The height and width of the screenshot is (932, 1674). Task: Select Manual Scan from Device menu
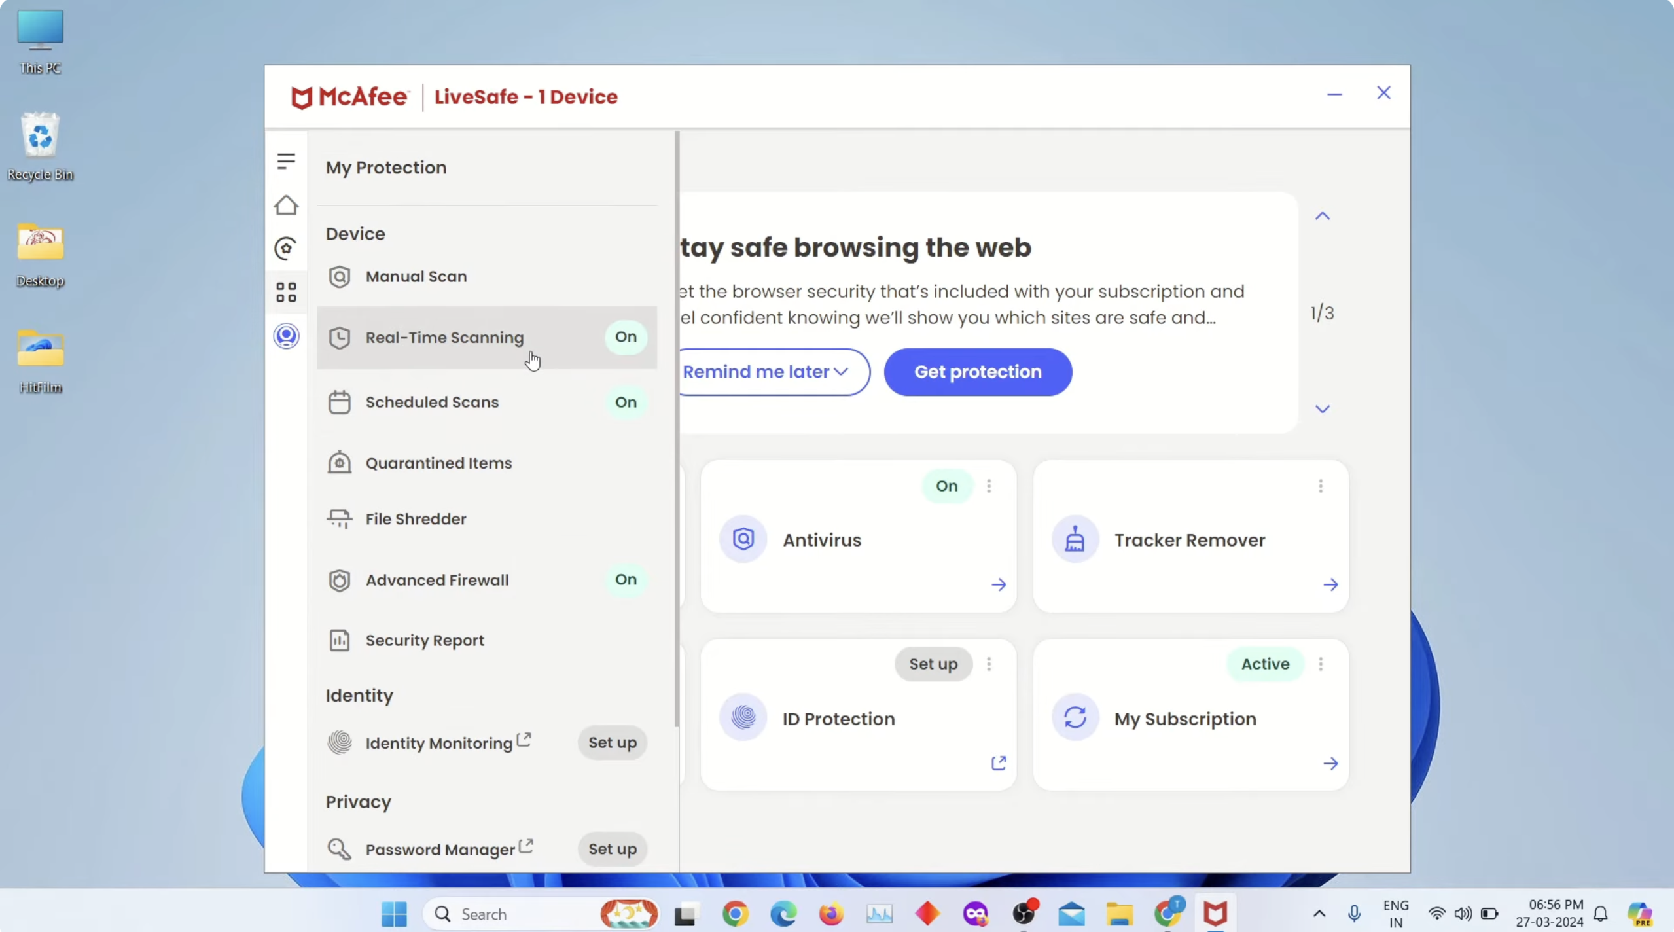coord(416,277)
